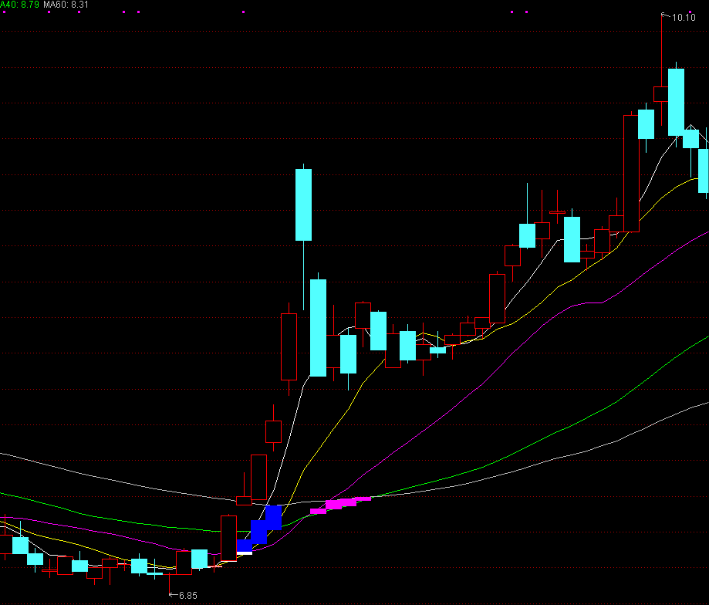Click the rightmost magenta dot in the top row
709x605 pixels.
527,12
